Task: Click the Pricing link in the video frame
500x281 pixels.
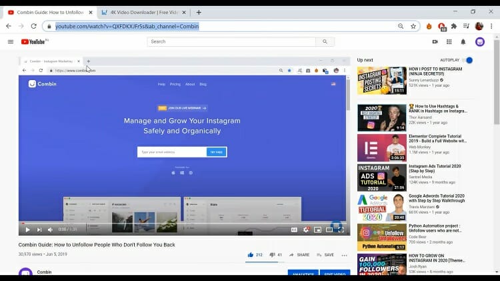Action: tap(175, 84)
